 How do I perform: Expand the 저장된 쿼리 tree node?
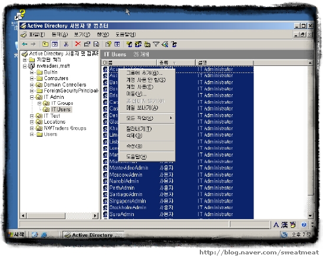coord(25,60)
